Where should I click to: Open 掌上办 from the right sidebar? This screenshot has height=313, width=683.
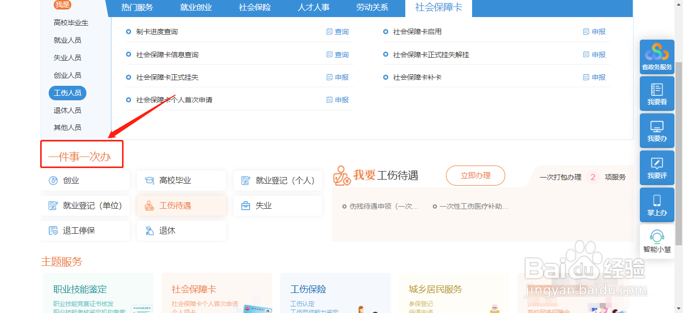[x=656, y=205]
